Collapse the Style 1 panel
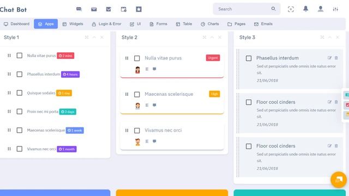Screen dimensions: 349x196 94,37
